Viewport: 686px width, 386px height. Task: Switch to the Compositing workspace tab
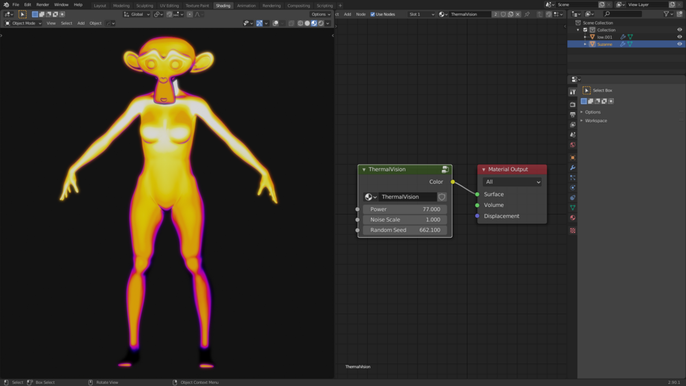pyautogui.click(x=298, y=5)
